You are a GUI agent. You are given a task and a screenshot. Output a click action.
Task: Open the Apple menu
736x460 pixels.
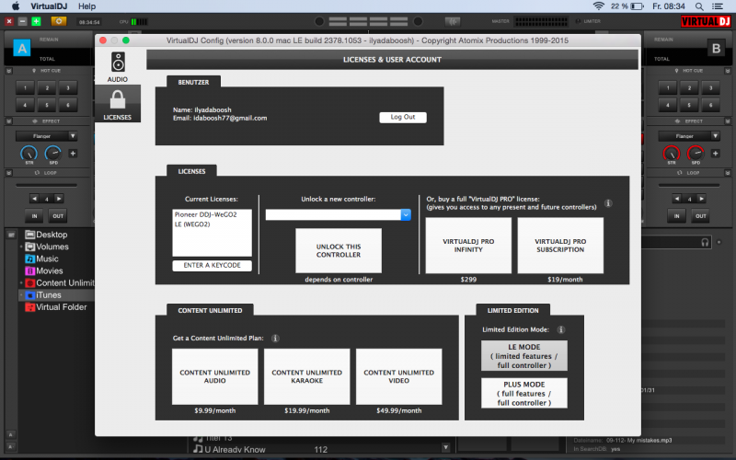[x=16, y=6]
